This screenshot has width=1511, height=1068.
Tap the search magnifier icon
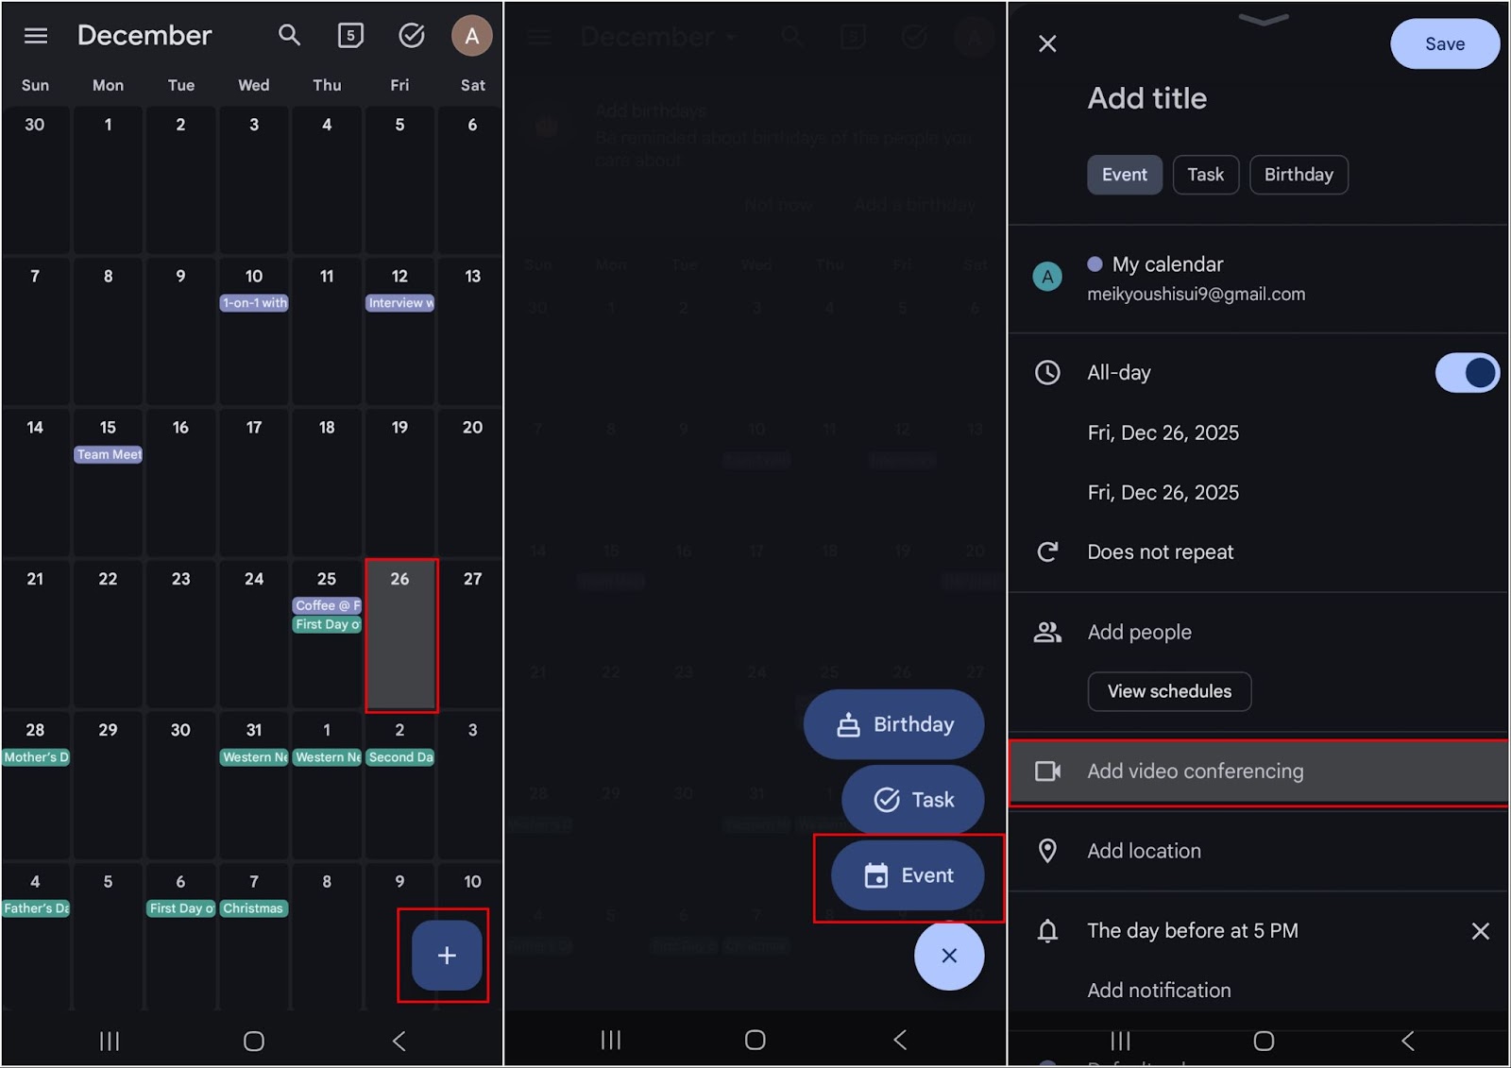pos(289,36)
